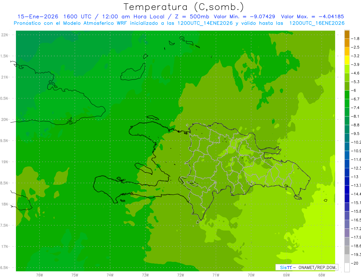The height and width of the screenshot is (279, 361).
Task: Click the 'Temperatura (C,somb.)' chart title
Action: tap(184, 7)
